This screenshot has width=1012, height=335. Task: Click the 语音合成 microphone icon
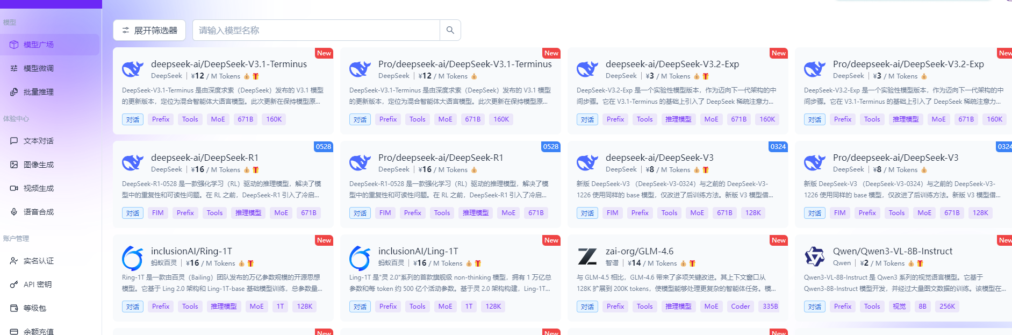point(14,212)
